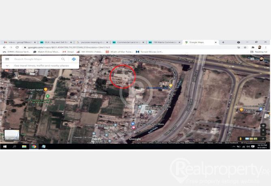Open the Google Maps hamburger menu
Screen dimensions: 271x186
point(7,59)
